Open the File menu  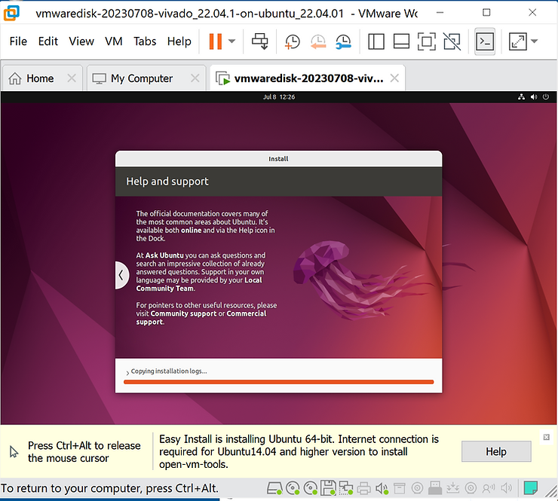click(x=18, y=41)
